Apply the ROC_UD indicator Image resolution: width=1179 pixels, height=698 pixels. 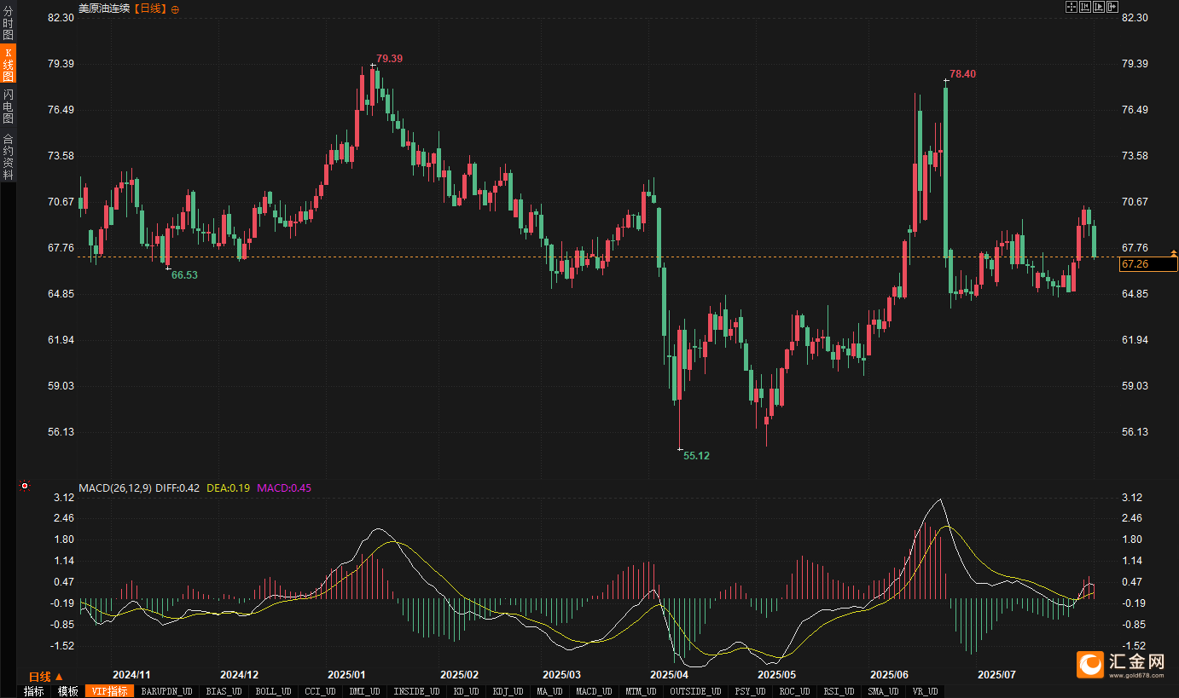click(x=795, y=691)
